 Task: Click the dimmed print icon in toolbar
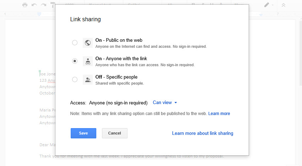pos(25,5)
